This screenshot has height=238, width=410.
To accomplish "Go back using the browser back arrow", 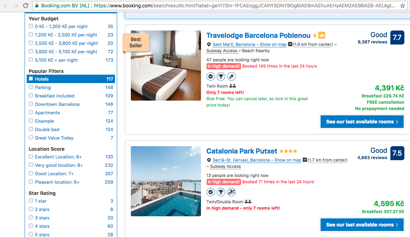I will pyautogui.click(x=6, y=6).
